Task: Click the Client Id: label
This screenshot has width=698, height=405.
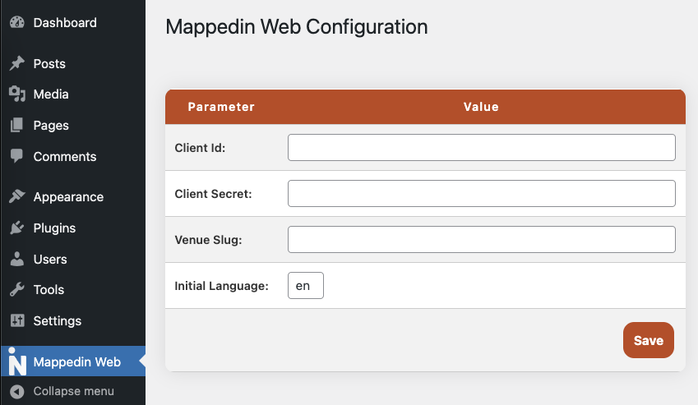Action: pyautogui.click(x=200, y=148)
